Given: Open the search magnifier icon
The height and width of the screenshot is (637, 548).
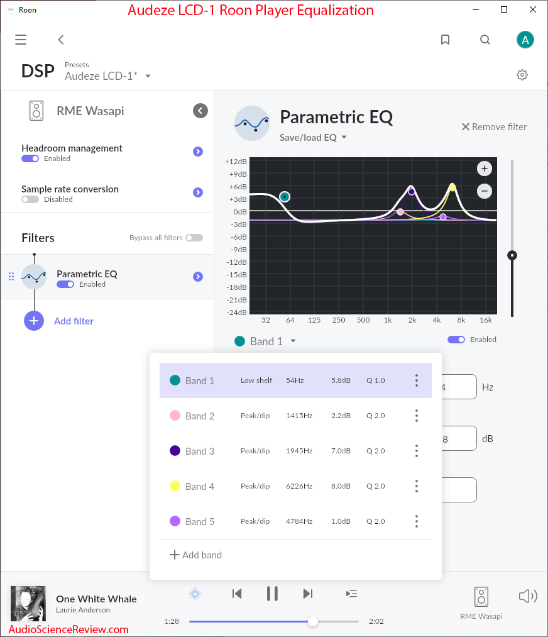Looking at the screenshot, I should tap(485, 40).
